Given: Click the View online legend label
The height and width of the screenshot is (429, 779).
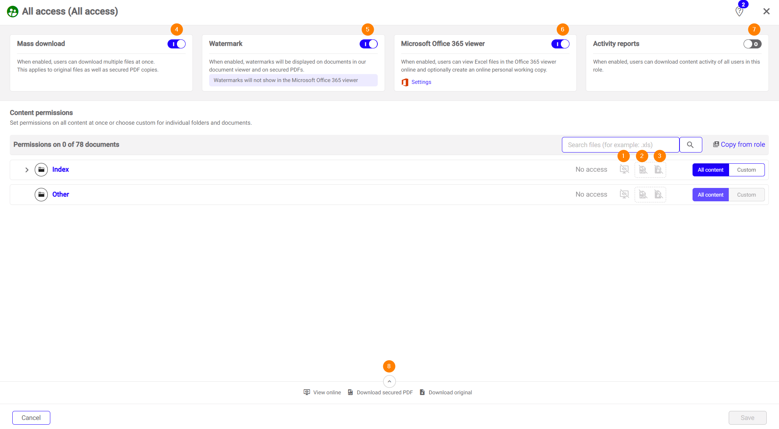Looking at the screenshot, I should point(327,392).
